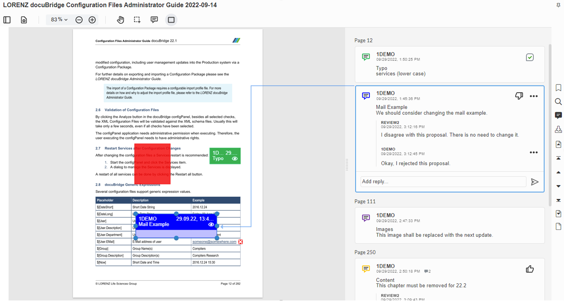Open more options for Mail Example comment
The width and height of the screenshot is (564, 308).
pyautogui.click(x=533, y=96)
